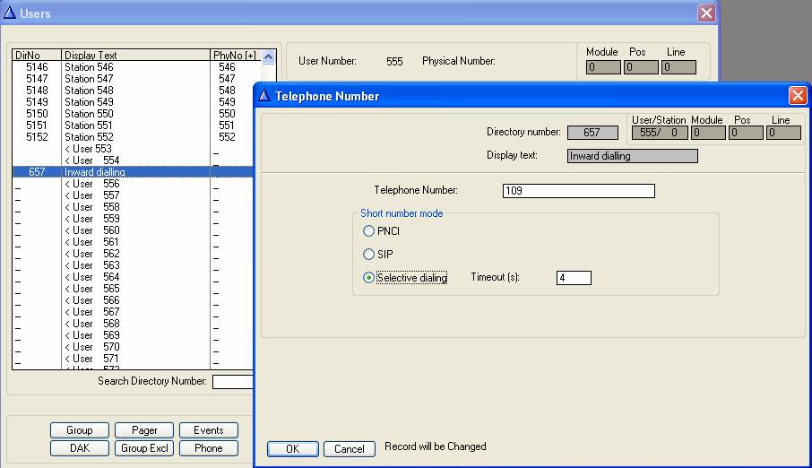
Task: Choose the Selective dialing option
Action: tap(368, 278)
